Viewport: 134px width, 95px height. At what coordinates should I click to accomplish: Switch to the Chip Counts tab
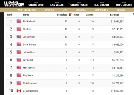[101, 10]
